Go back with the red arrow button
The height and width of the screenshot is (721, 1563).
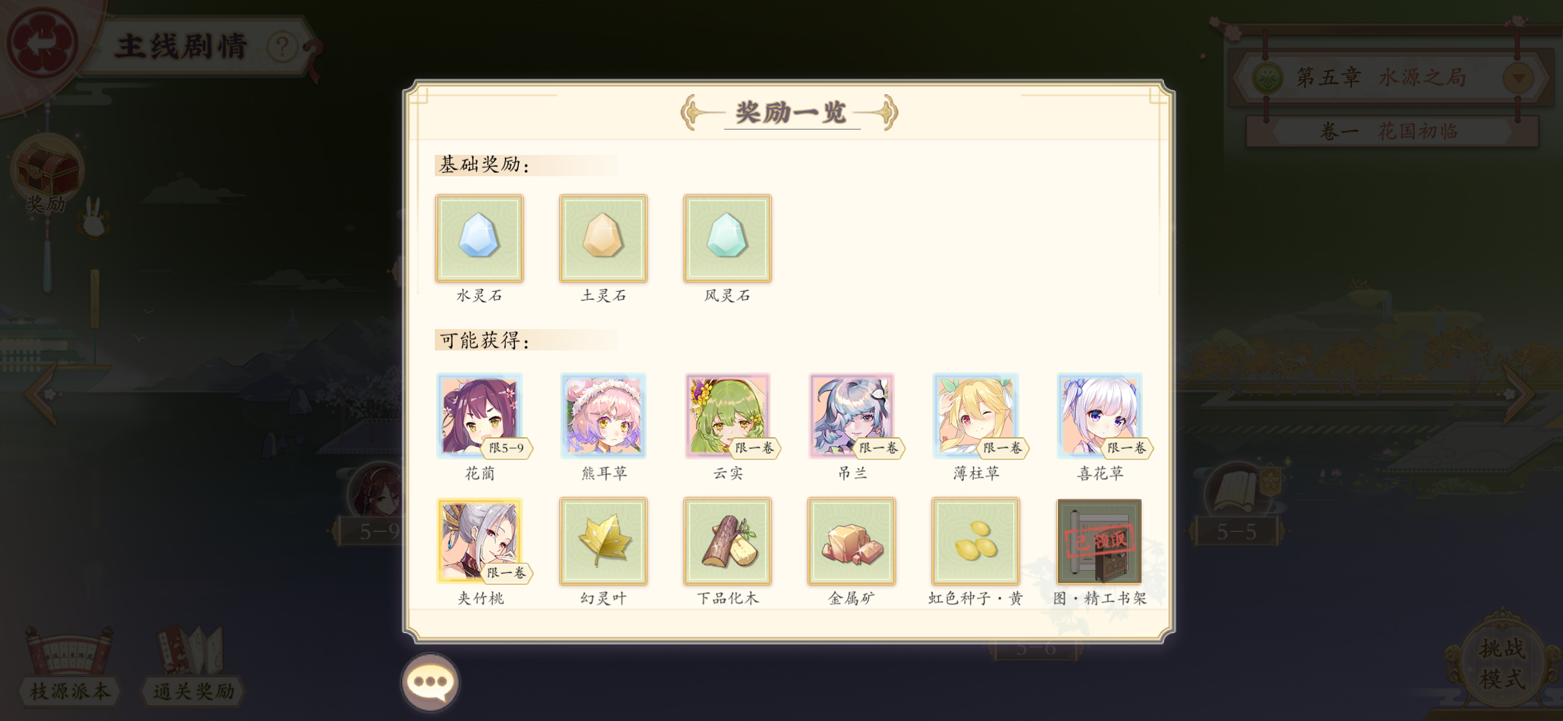point(41,43)
